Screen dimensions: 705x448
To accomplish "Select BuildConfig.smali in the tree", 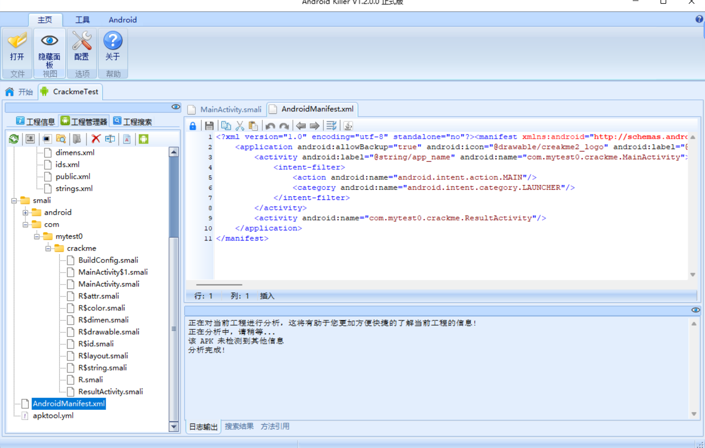I will pyautogui.click(x=108, y=260).
